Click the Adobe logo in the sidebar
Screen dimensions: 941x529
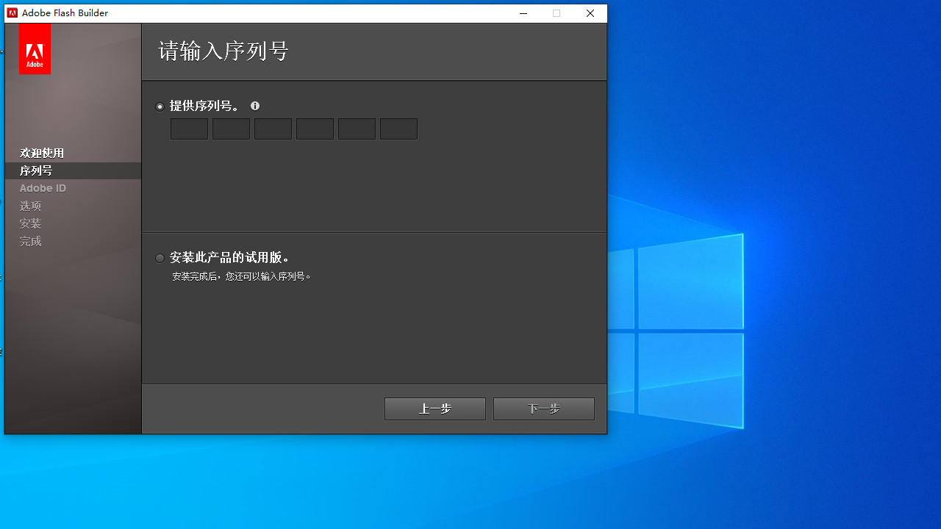click(35, 48)
